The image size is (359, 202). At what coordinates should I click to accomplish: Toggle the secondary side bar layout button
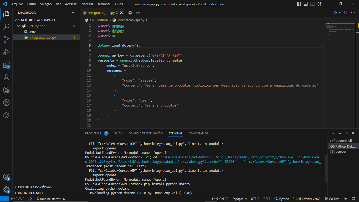pos(312,4)
